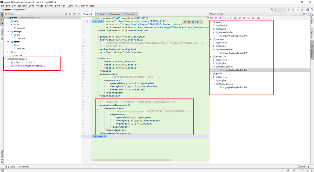The height and width of the screenshot is (172, 314).
Task: Select mybatis dependency under parent (root)
Action: pyautogui.click(x=233, y=70)
